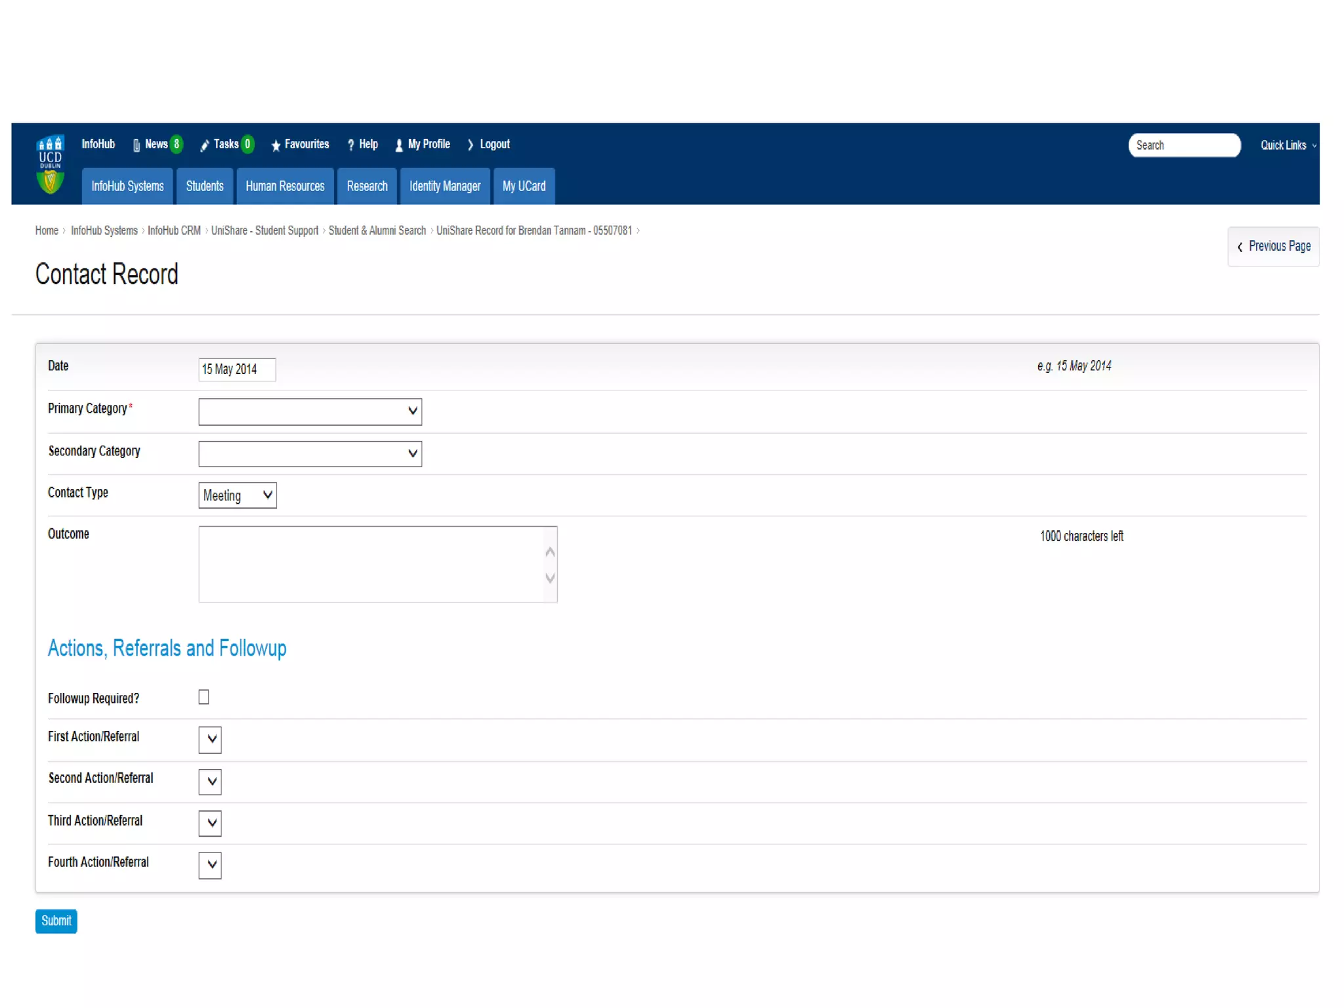This screenshot has height=1008, width=1344.
Task: Open the Third Action/Referral dropdown
Action: tap(210, 823)
